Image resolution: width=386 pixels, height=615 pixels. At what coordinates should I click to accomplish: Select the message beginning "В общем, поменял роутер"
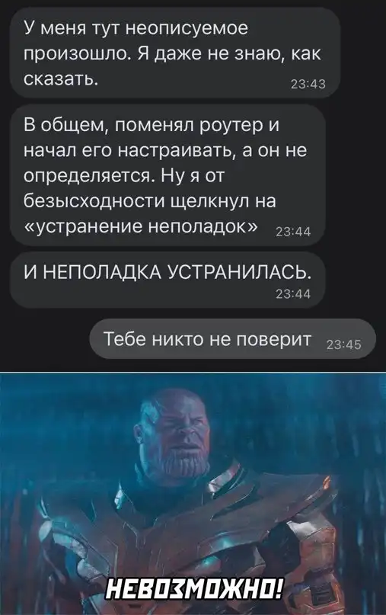[x=167, y=175]
